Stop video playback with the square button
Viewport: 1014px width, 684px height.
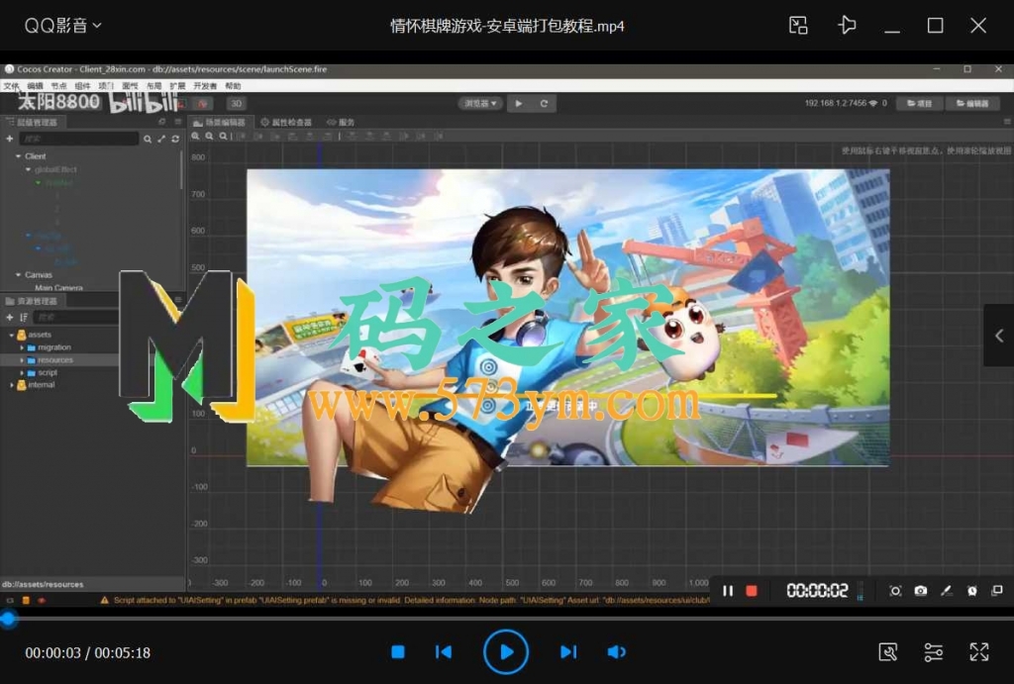pos(398,651)
